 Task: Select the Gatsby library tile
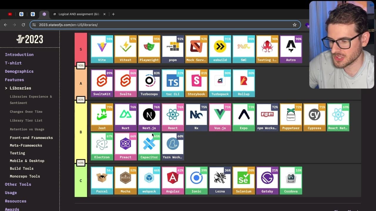(x=267, y=181)
